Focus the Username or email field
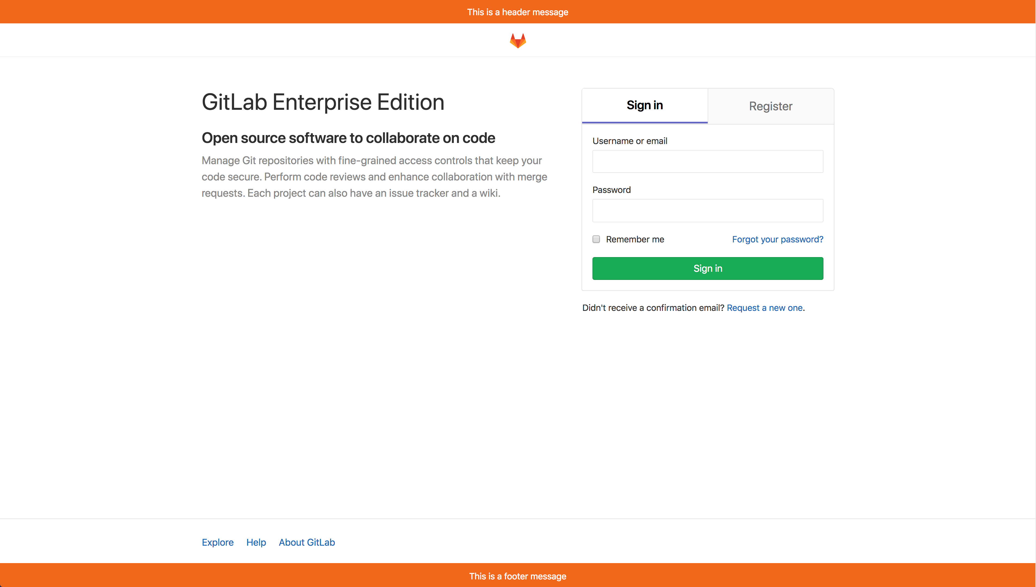 coord(707,161)
